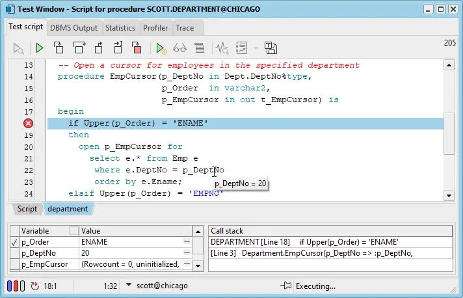Select the department bottom tab
Image resolution: width=463 pixels, height=298 pixels.
pyautogui.click(x=68, y=209)
